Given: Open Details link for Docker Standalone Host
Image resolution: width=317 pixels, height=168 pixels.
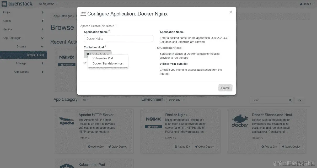Looking at the screenshot, I should point(257,138).
